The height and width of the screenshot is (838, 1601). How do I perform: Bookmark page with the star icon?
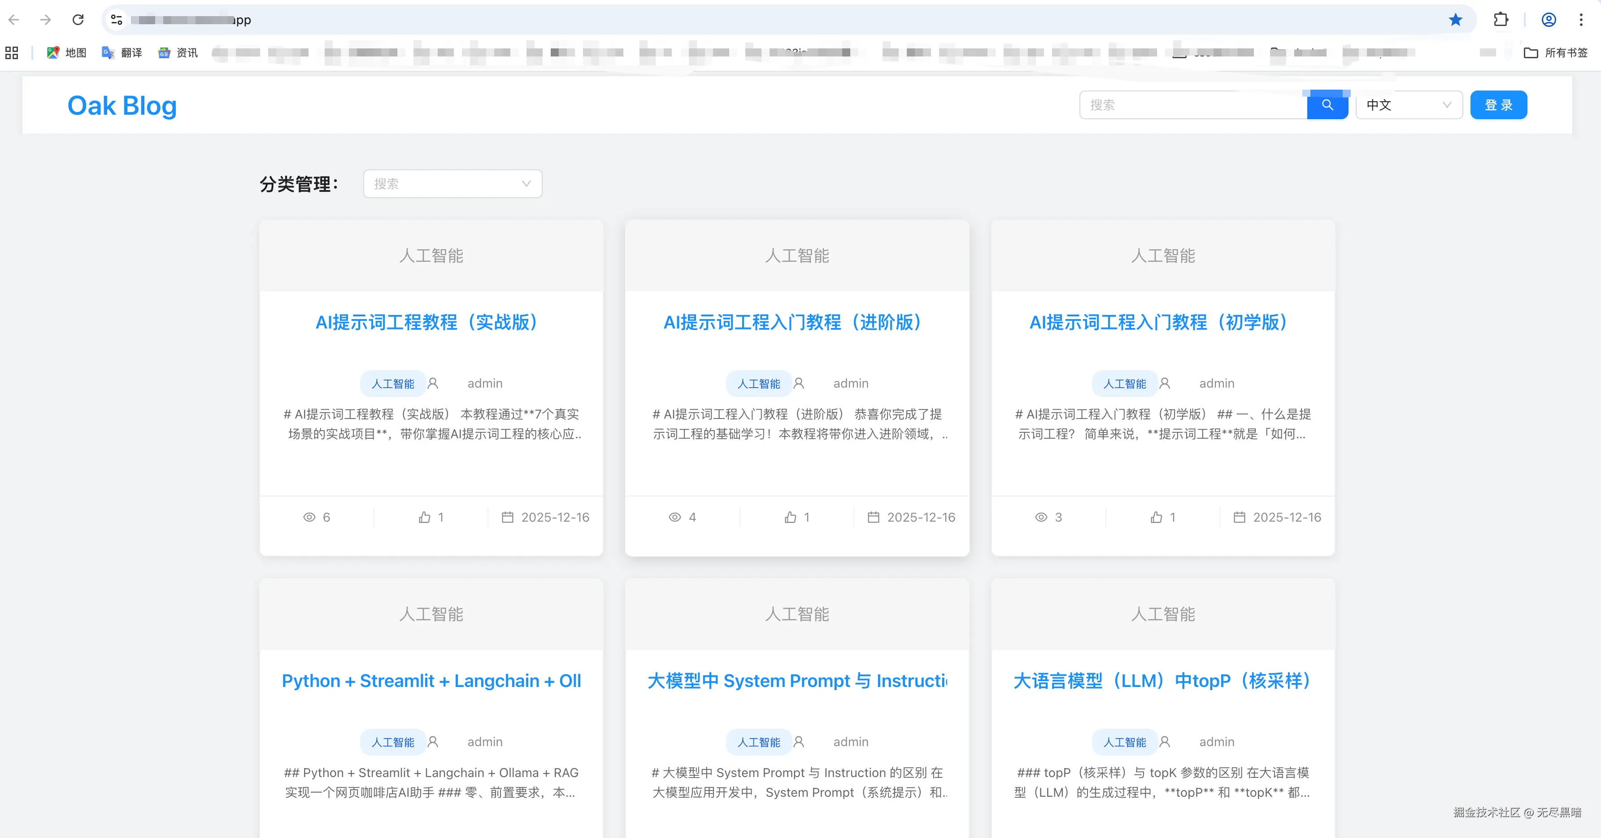tap(1455, 20)
